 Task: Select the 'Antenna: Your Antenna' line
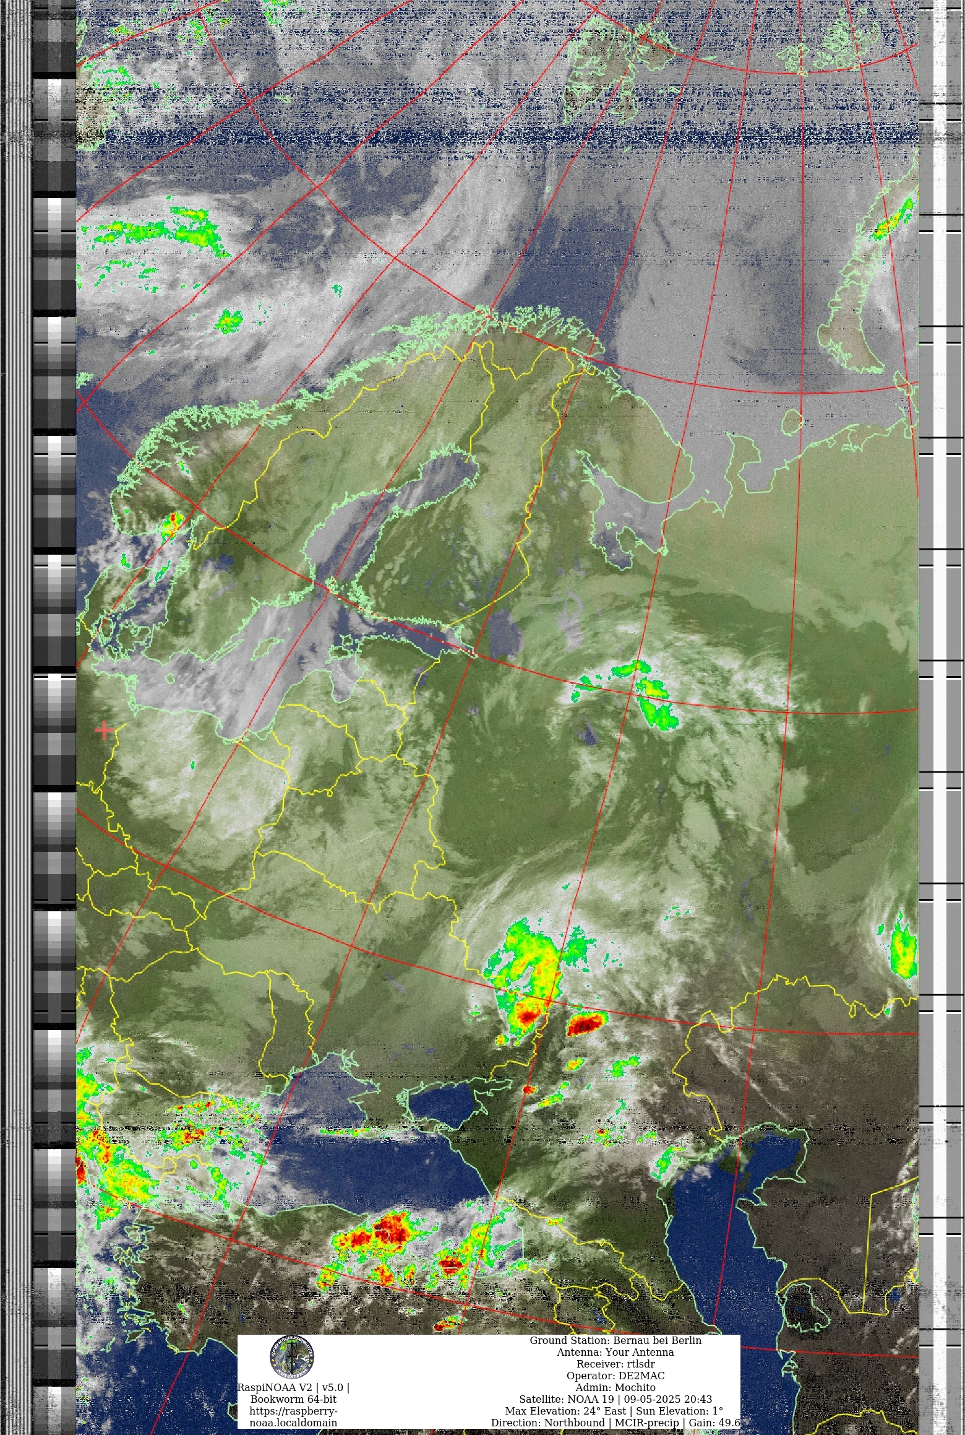615,1352
